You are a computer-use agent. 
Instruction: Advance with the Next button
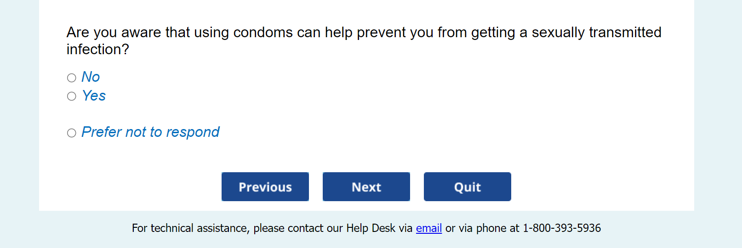(366, 187)
